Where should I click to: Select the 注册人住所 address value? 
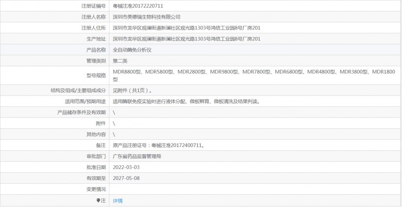pos(187,28)
